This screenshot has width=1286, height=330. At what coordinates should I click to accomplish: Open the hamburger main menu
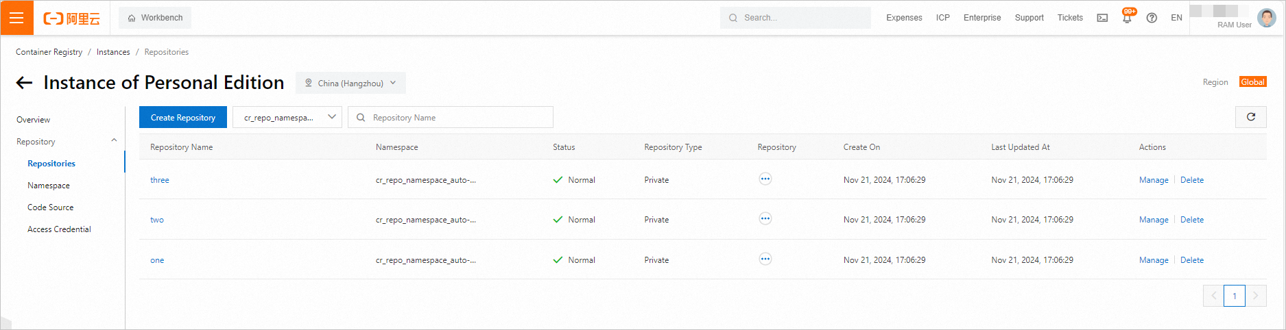(16, 18)
